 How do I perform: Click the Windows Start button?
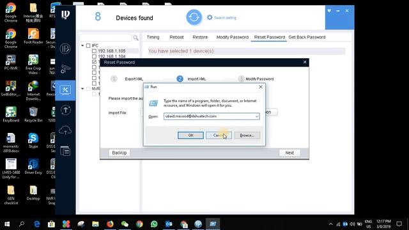(x=7, y=224)
